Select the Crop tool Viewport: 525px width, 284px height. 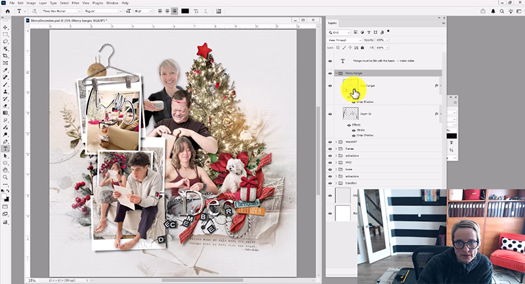click(5, 56)
